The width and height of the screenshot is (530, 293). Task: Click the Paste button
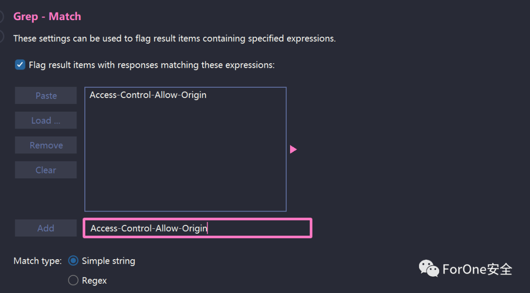pyautogui.click(x=46, y=96)
